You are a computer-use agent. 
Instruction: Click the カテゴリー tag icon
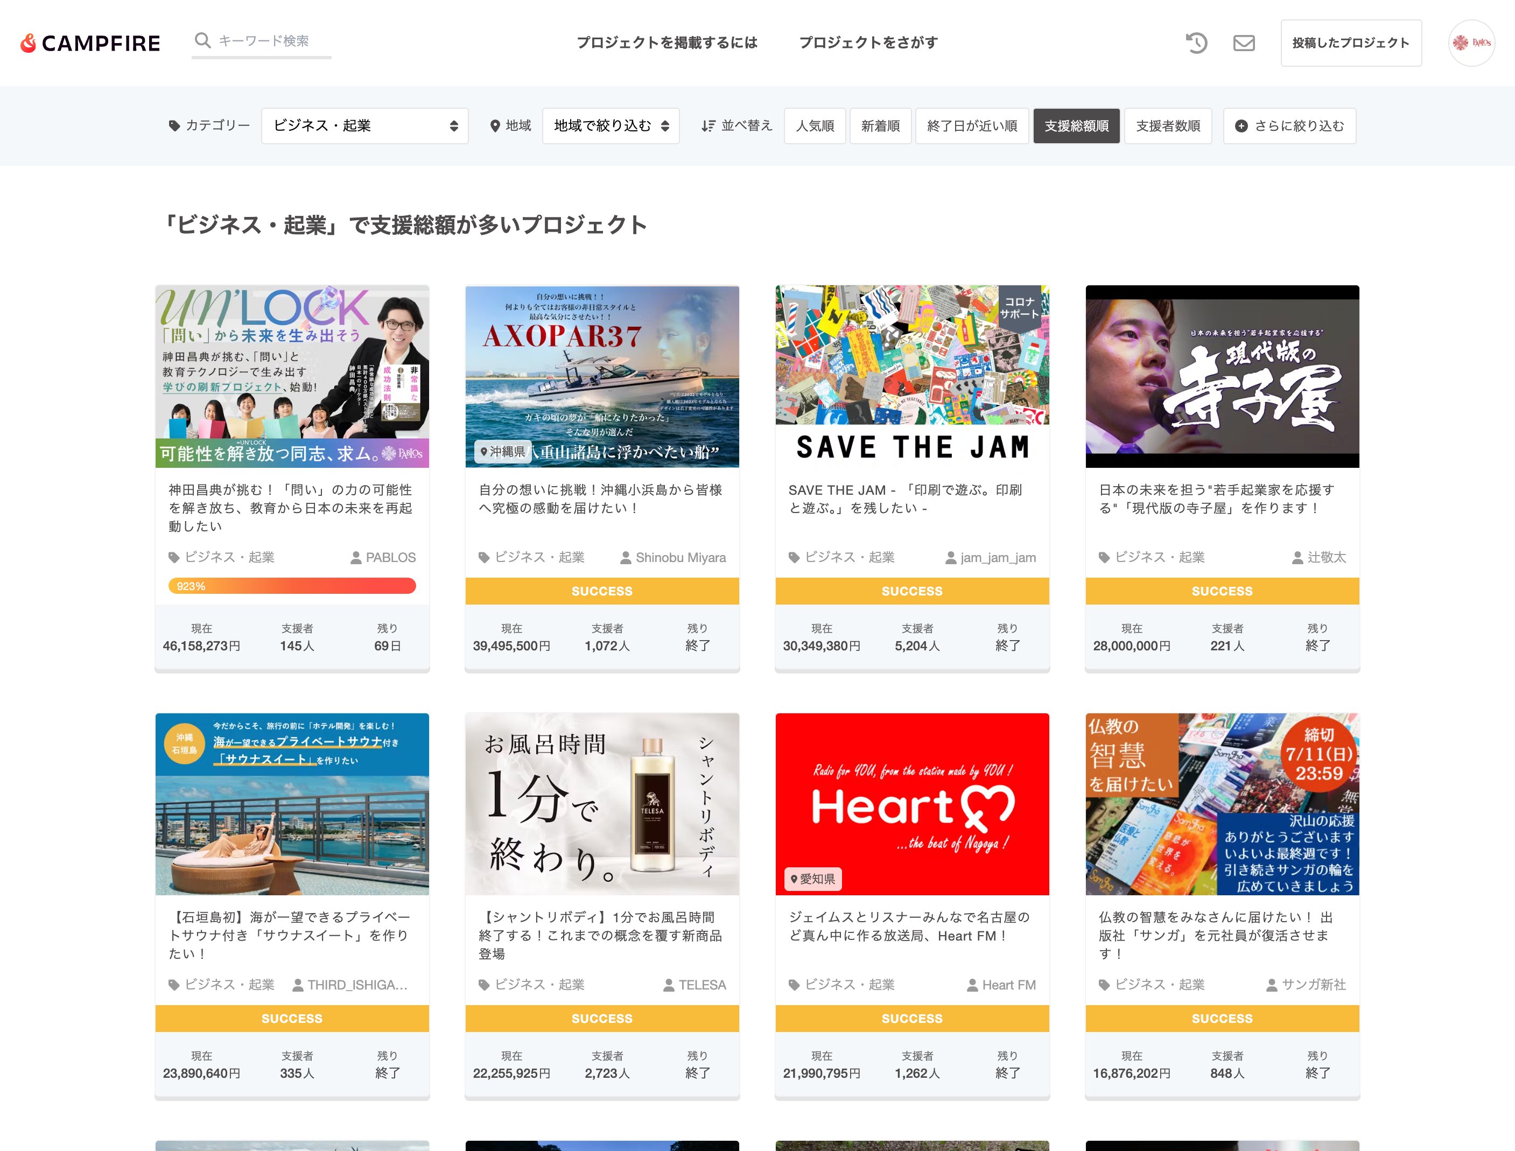tap(174, 126)
